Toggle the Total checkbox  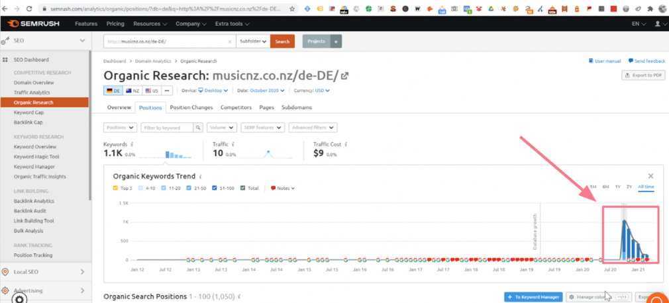click(x=242, y=188)
